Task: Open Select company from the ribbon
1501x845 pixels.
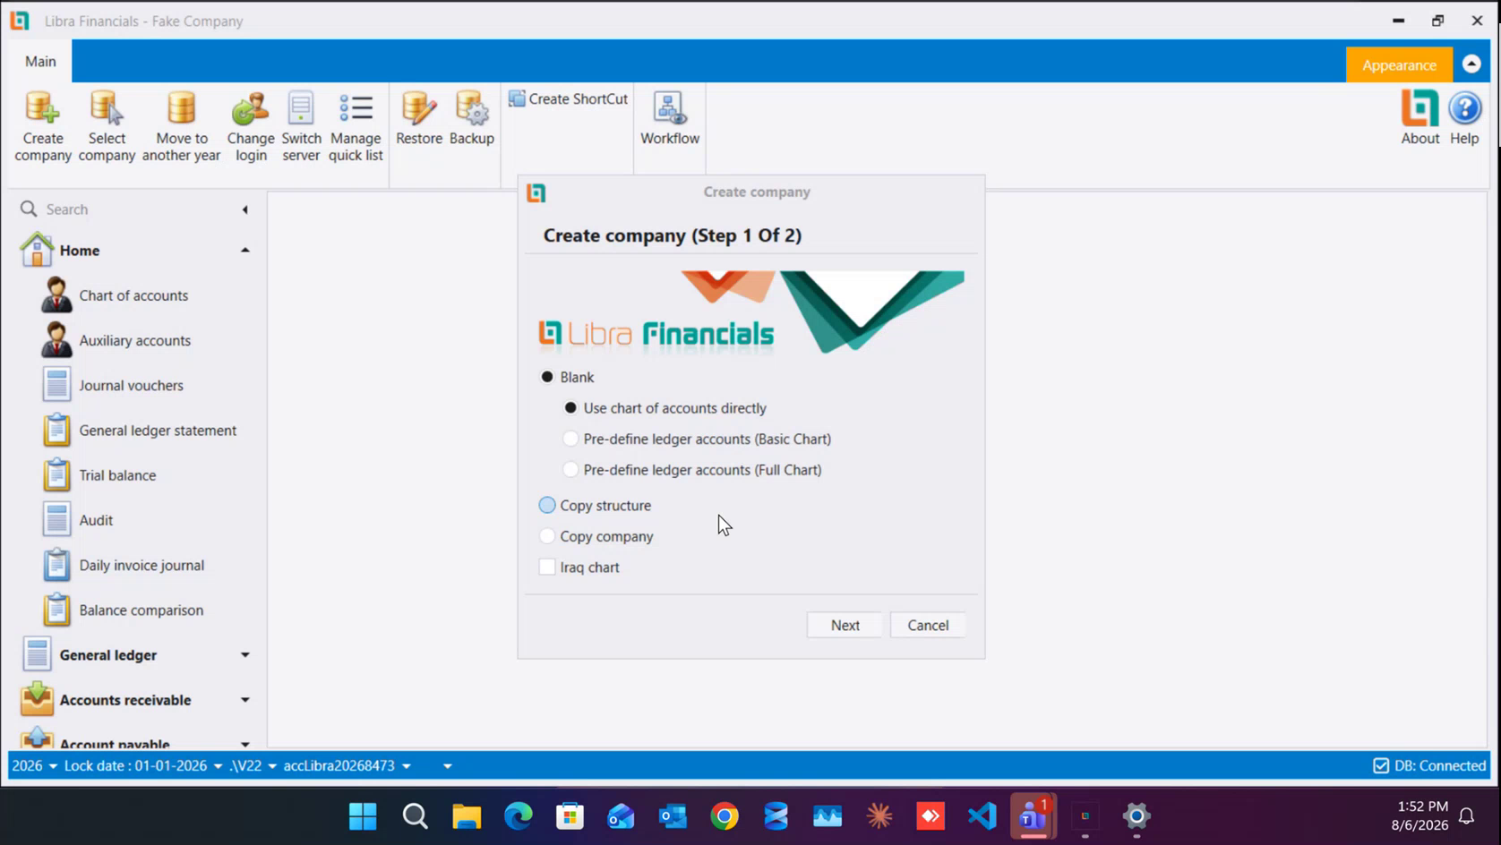Action: coord(107,126)
